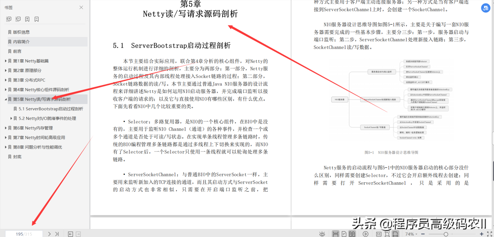The image size is (494, 237).
Task: Click the 5.1 ServerBootstrap启动过程剖析 heading in page
Action: 172,45
